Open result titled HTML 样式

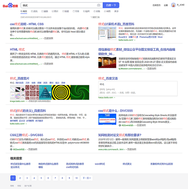pos(17,49)
